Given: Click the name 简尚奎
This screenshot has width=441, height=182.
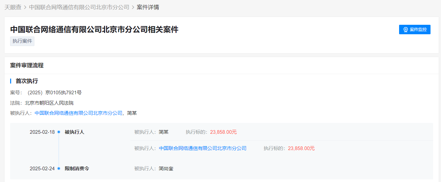Looking at the screenshot, I should click(x=166, y=169).
